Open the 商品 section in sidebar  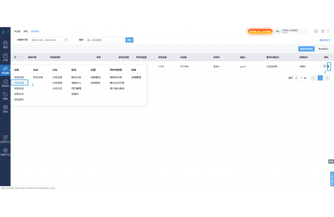[5, 44]
